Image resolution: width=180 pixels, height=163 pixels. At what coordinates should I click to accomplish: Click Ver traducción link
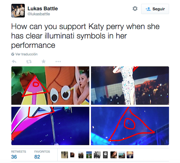pyautogui.click(x=26, y=54)
